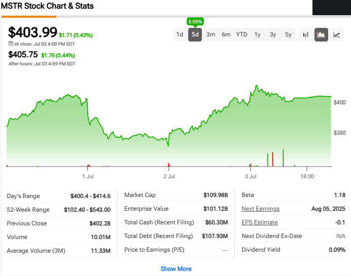The width and height of the screenshot is (351, 276).
Task: Expand stats with Show More
Action: (175, 269)
